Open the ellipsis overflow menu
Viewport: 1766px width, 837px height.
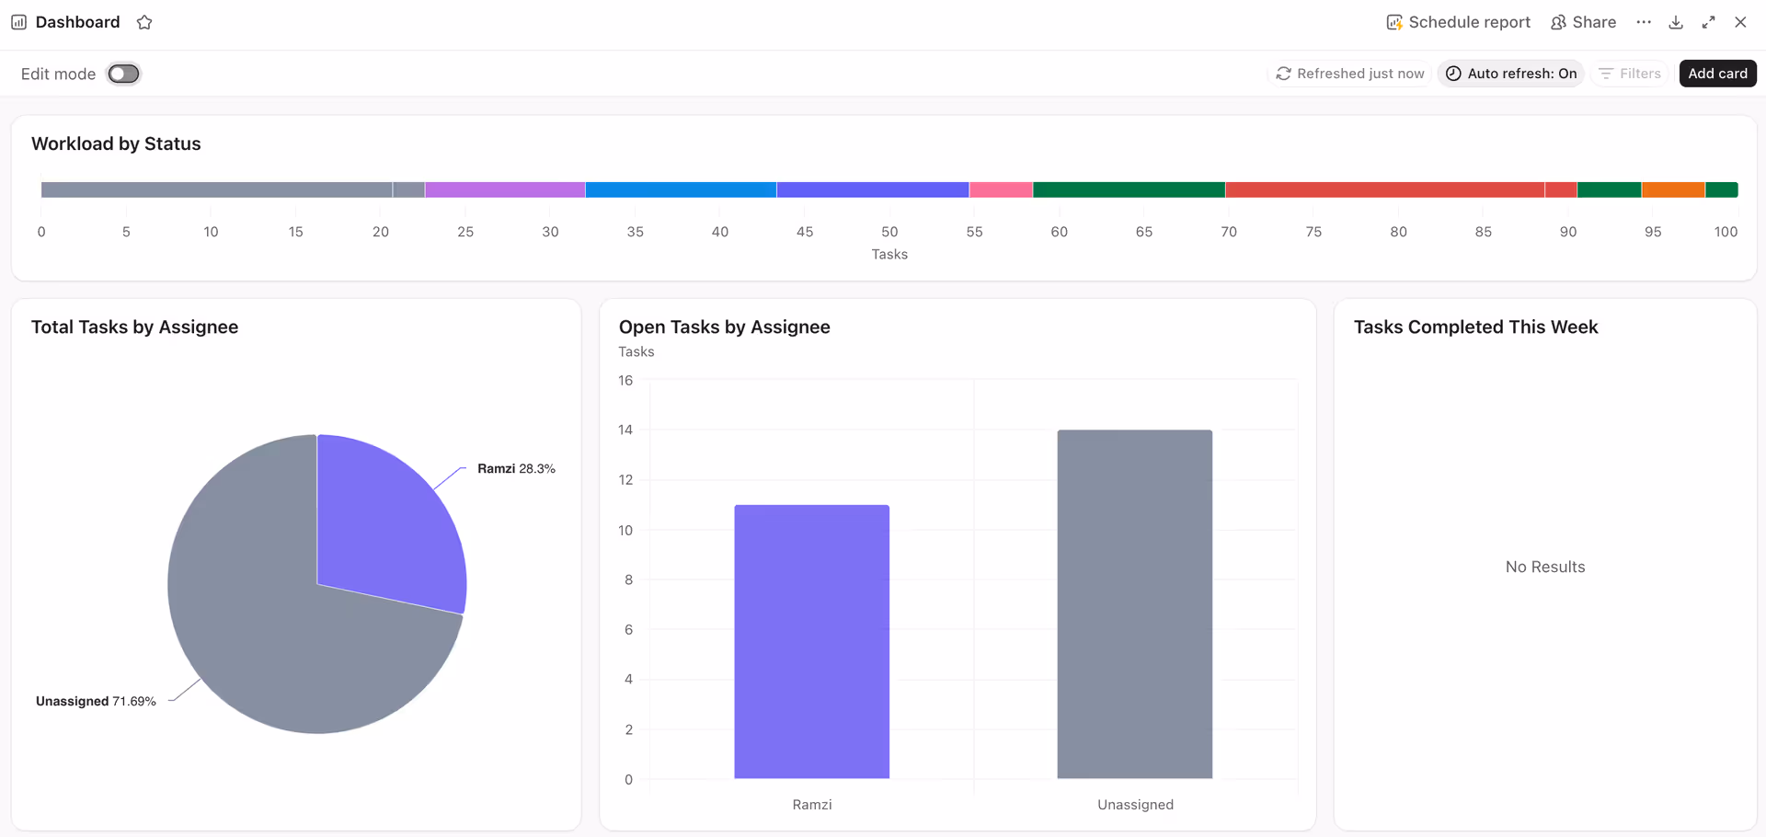[x=1645, y=21]
